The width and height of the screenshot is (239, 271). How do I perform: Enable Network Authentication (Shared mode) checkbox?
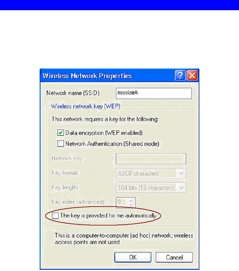pyautogui.click(x=60, y=144)
